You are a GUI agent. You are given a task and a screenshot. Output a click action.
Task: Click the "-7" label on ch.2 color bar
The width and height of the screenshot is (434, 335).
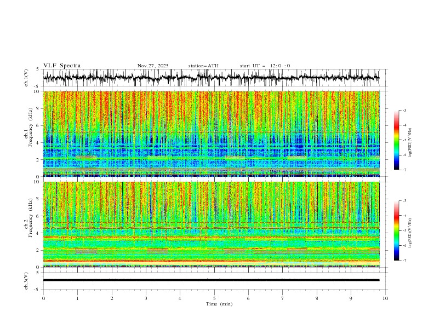[x=404, y=261]
